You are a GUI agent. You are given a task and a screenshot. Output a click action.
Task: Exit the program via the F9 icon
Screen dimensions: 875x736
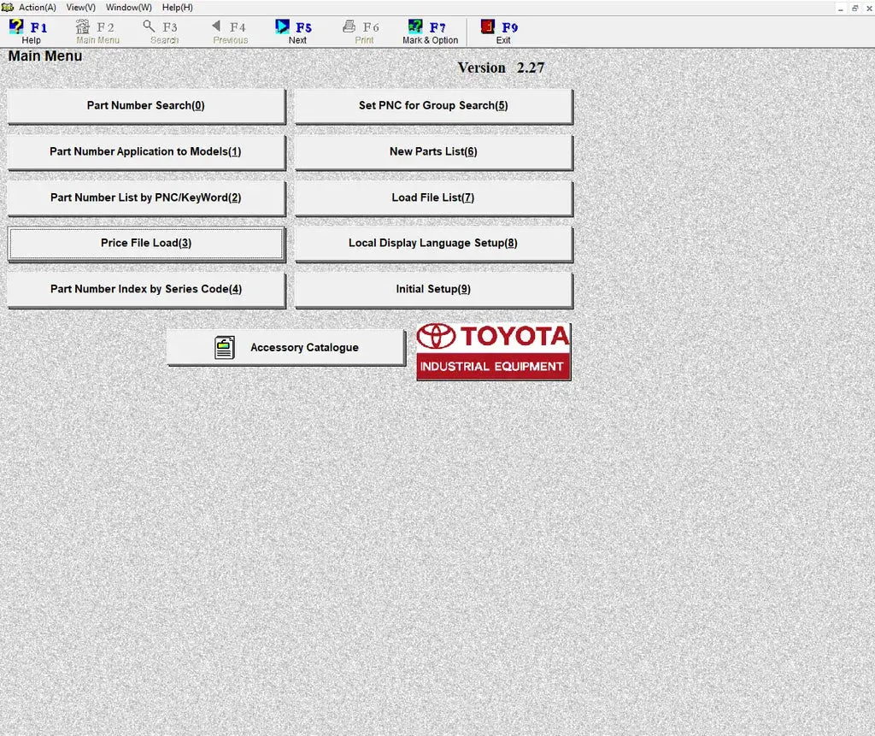(488, 26)
